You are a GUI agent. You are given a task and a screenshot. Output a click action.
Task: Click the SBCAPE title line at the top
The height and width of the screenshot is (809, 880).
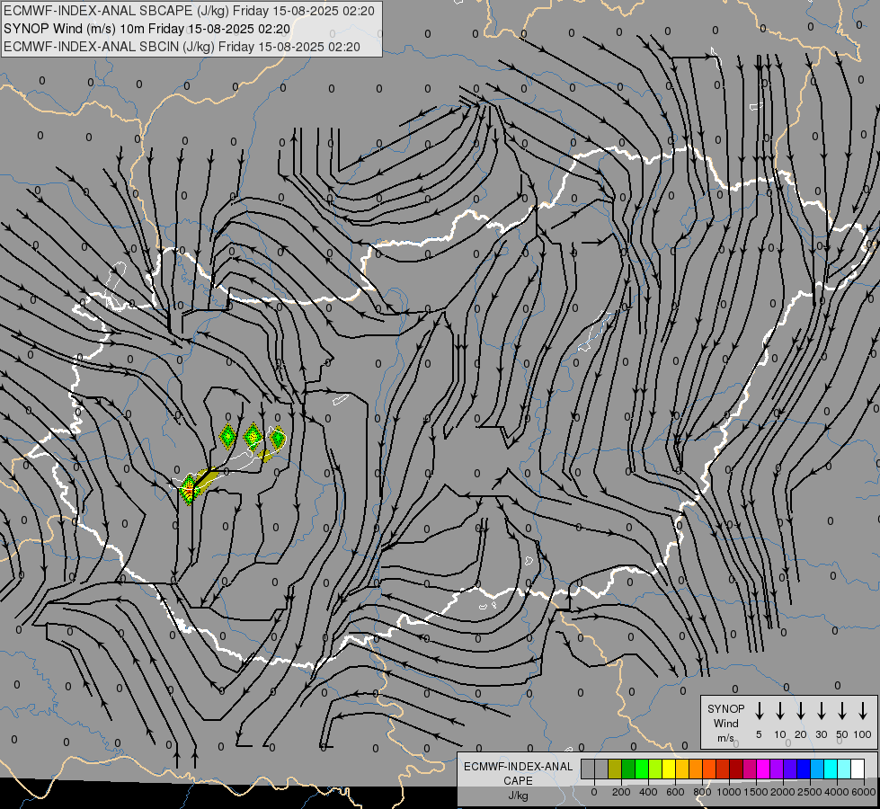(x=189, y=11)
